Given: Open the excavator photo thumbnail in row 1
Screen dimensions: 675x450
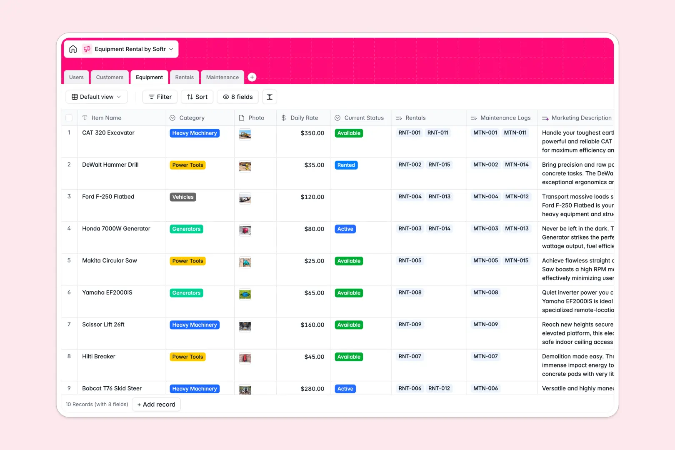Looking at the screenshot, I should click(x=245, y=135).
